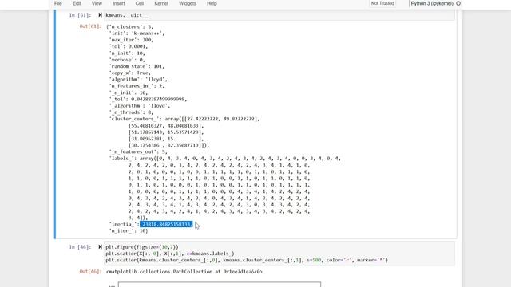Open the Widgets menu
Image resolution: width=511 pixels, height=287 pixels.
coord(188,3)
